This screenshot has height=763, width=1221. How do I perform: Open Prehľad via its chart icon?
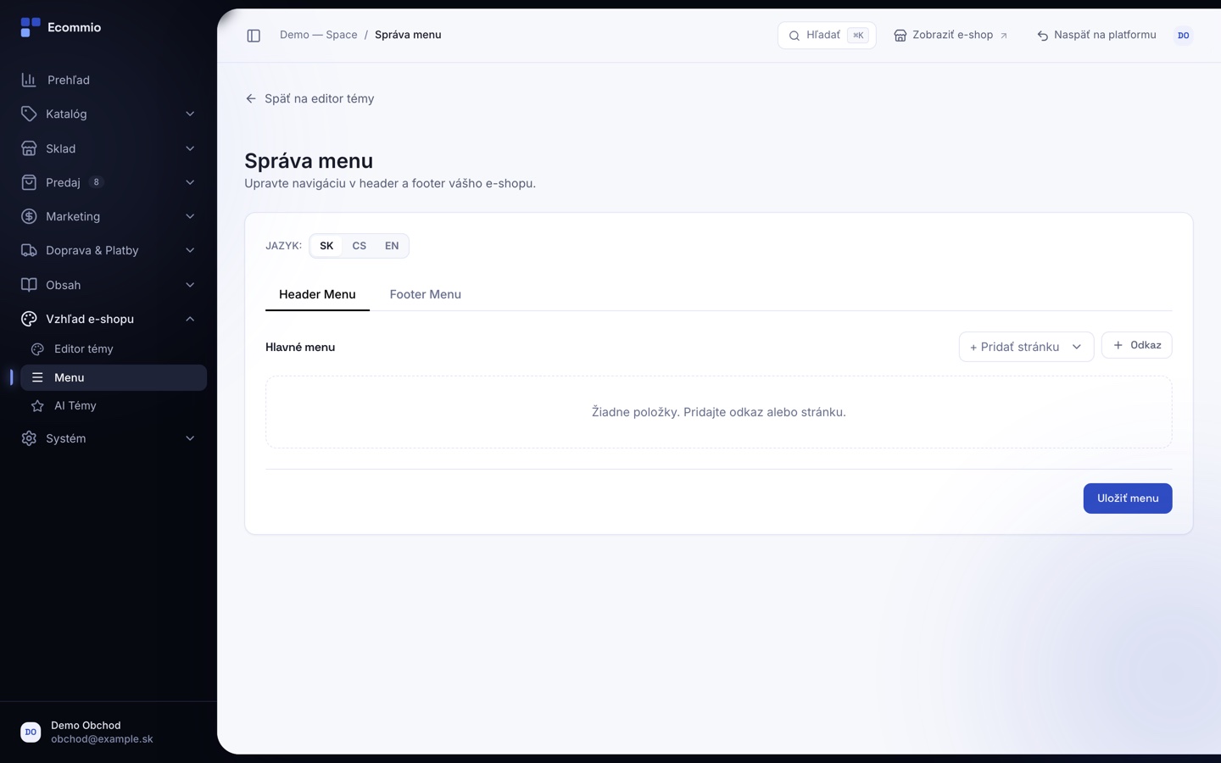click(x=29, y=80)
